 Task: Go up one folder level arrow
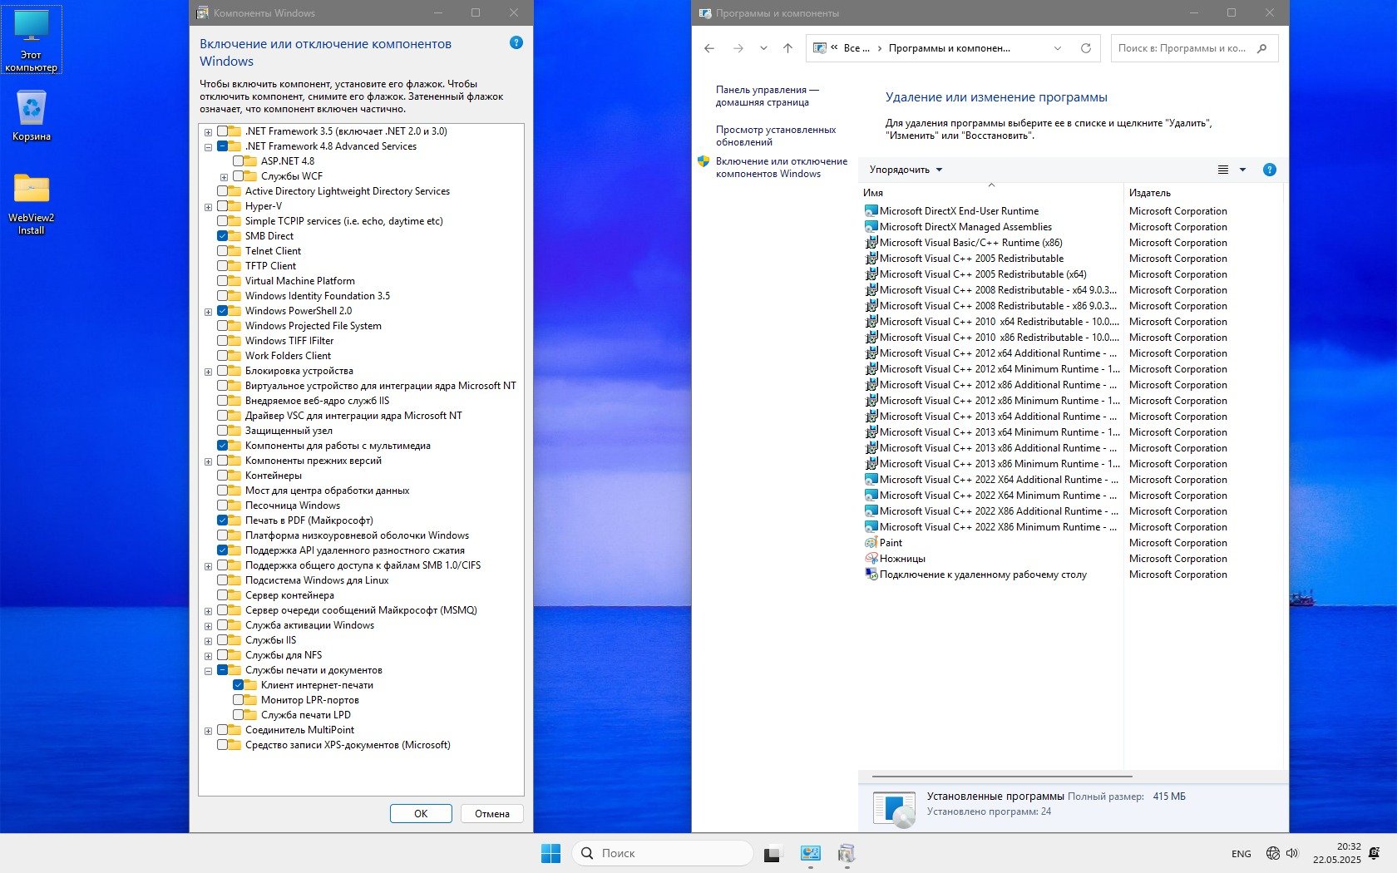tap(787, 48)
